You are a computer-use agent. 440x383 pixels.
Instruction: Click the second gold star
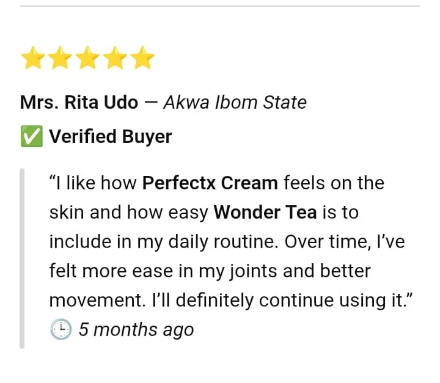point(61,59)
